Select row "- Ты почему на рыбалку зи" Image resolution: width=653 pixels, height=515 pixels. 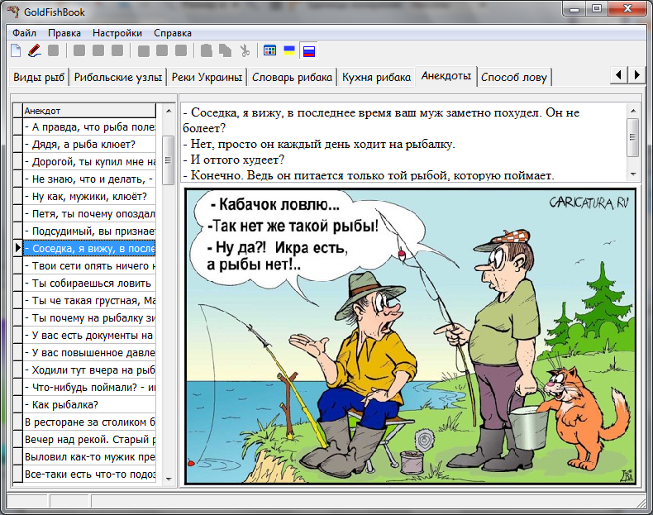(89, 318)
